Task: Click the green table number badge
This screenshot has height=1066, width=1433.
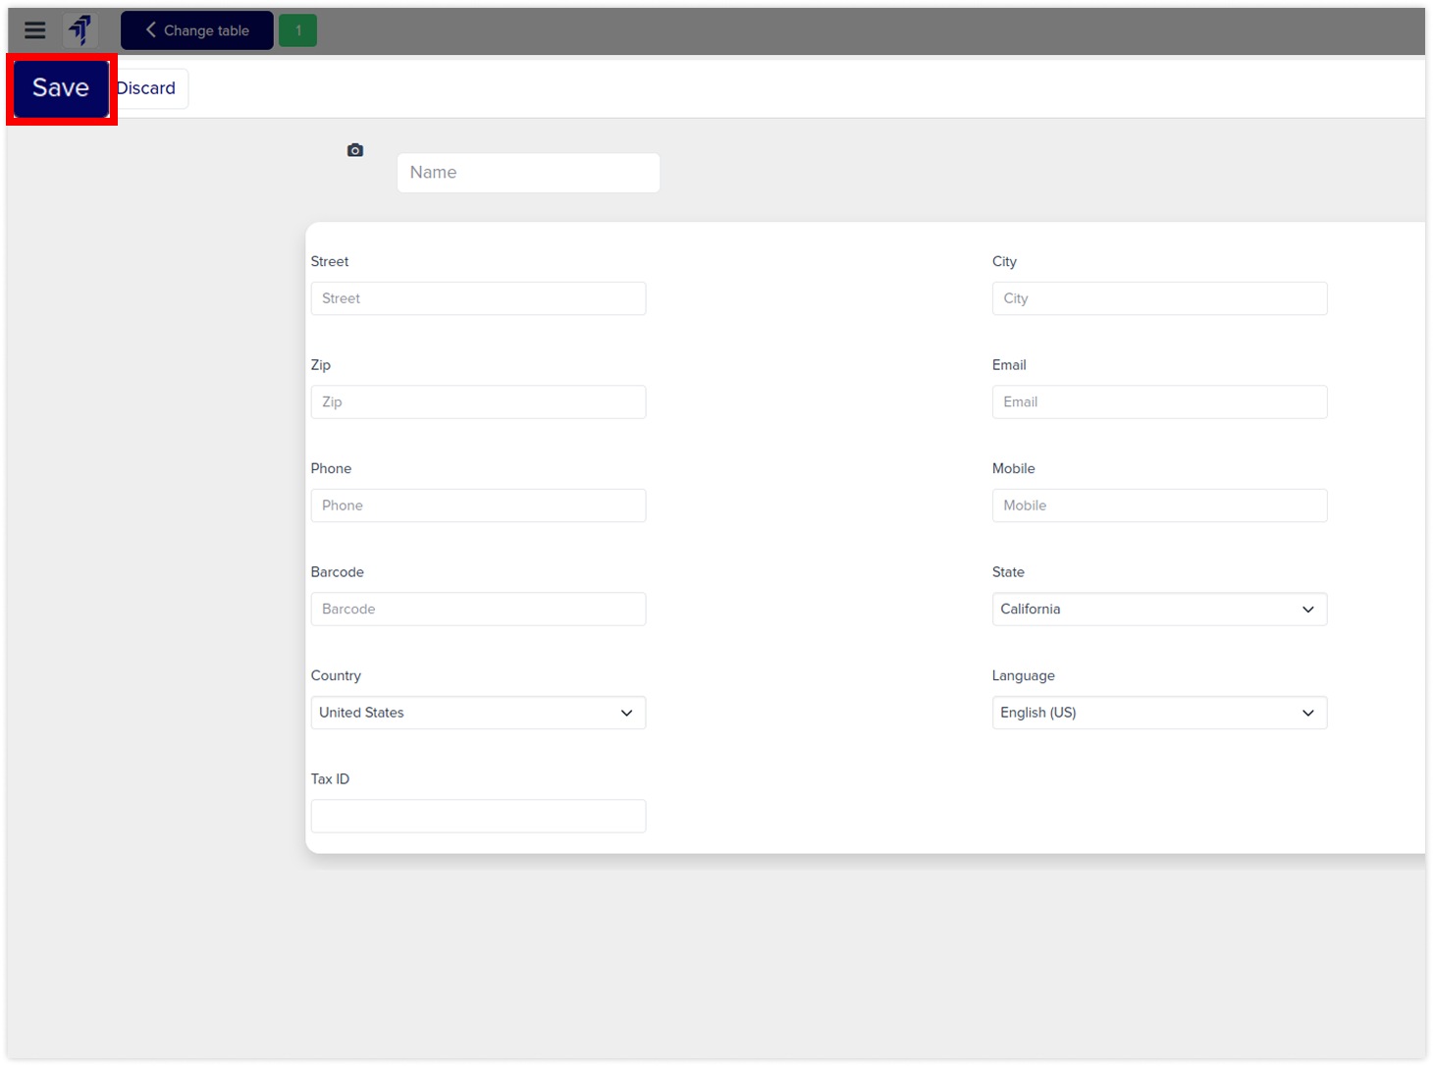Action: (x=298, y=30)
